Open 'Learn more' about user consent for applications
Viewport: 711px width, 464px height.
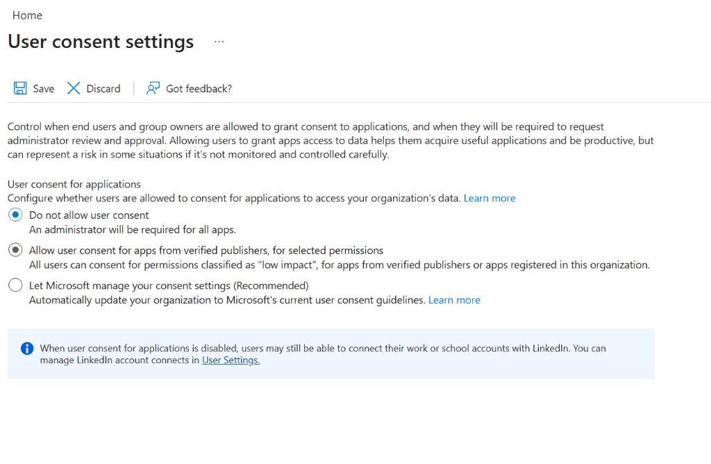tap(490, 198)
